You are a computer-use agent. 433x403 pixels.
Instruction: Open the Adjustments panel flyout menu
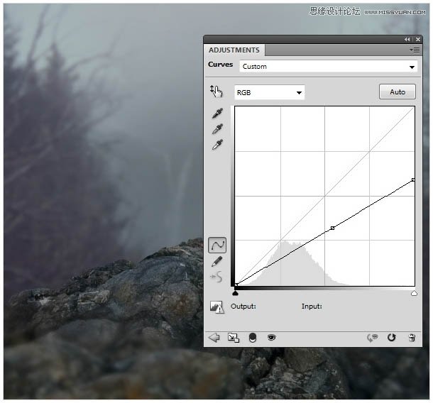click(413, 50)
